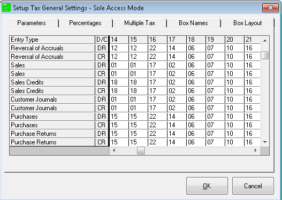Select the Purchases DR row label

click(x=52, y=117)
